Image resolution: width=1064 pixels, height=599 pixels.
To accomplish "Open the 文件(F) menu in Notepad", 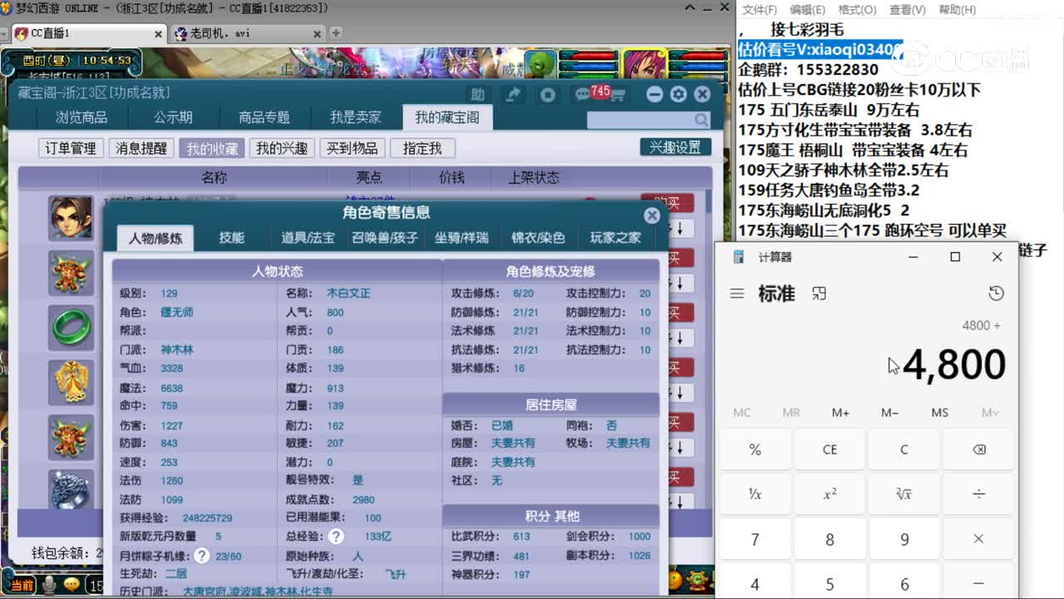I will 758,9.
